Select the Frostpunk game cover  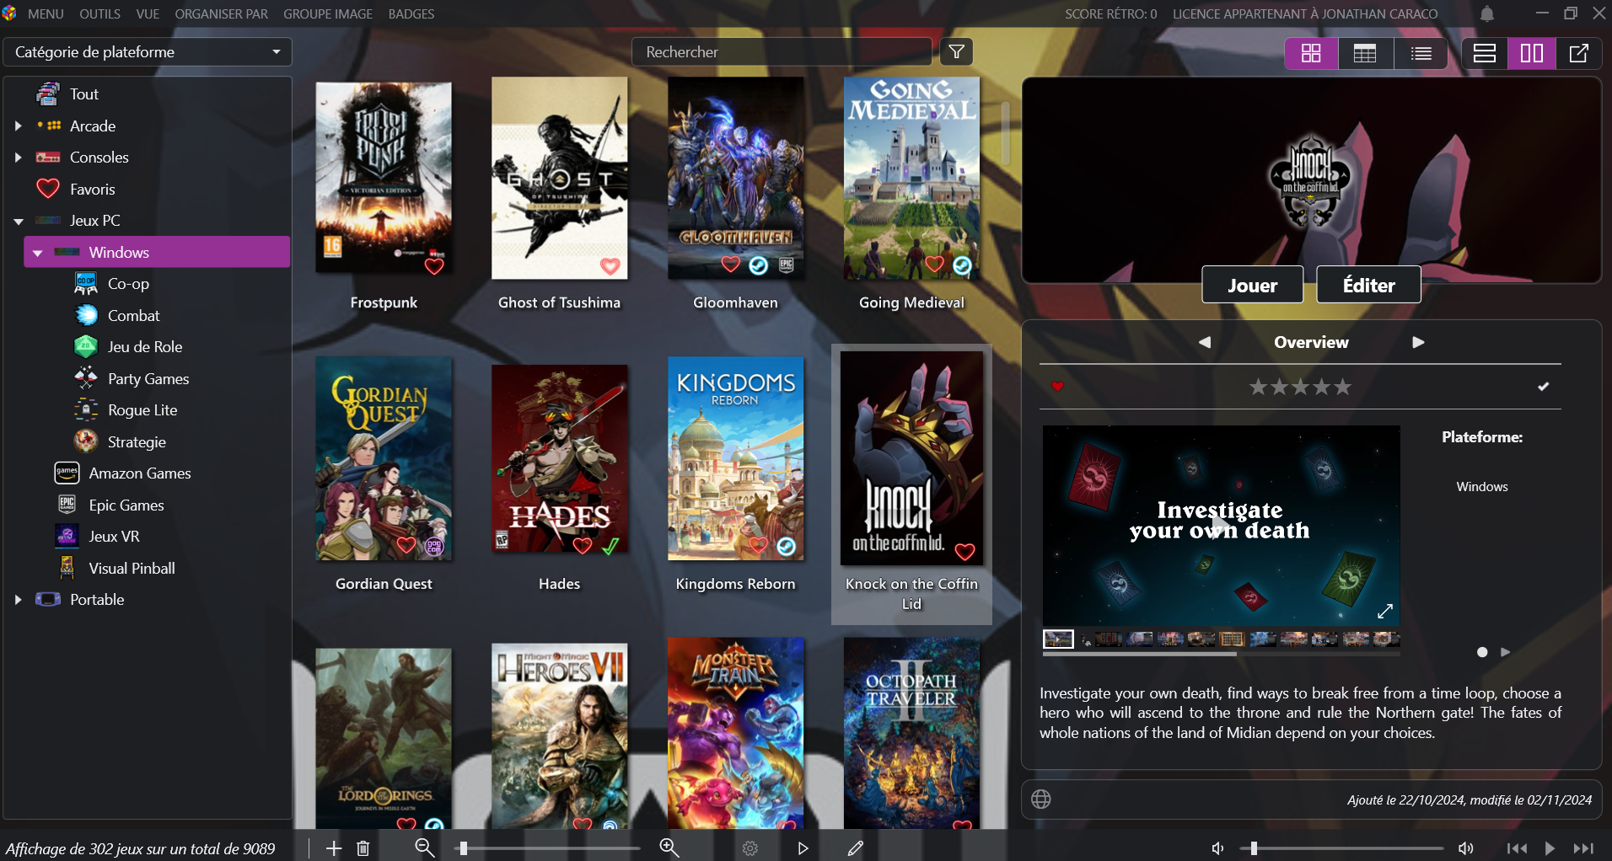384,178
